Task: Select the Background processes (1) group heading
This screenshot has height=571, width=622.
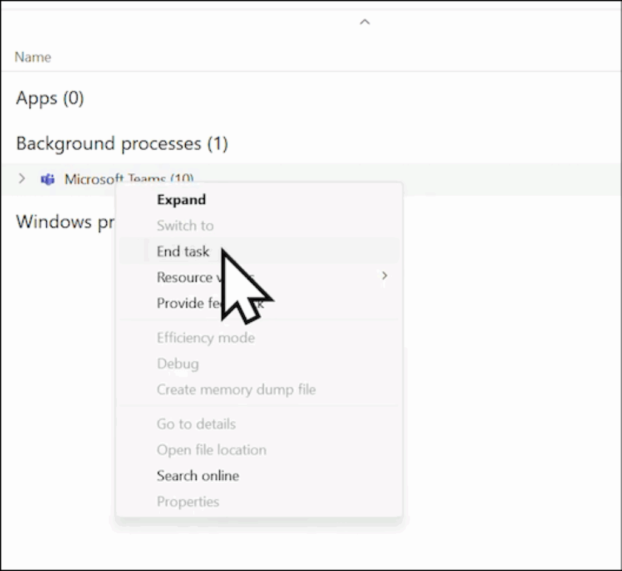Action: (121, 144)
